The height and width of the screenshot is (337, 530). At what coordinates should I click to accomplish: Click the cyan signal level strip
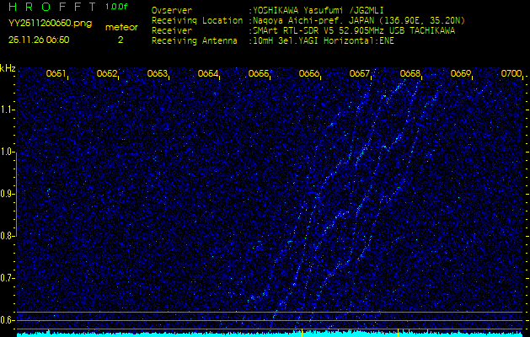click(265, 334)
